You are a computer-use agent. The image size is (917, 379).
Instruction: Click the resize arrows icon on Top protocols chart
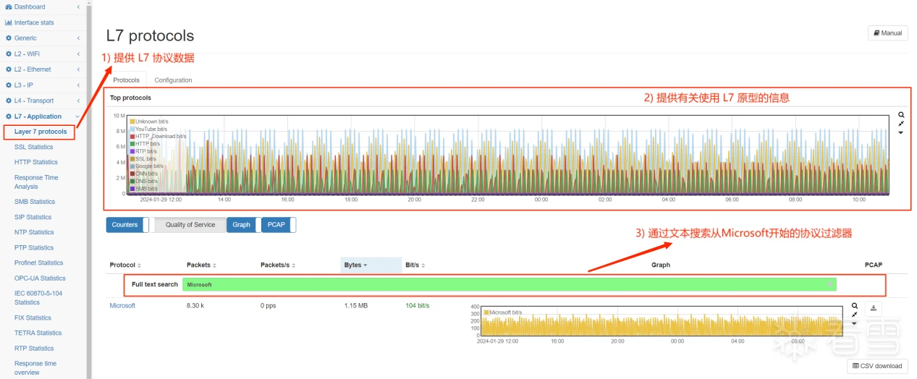[901, 124]
